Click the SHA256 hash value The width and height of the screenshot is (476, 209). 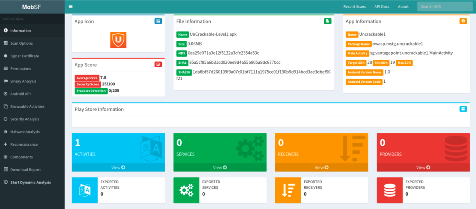coord(253,75)
